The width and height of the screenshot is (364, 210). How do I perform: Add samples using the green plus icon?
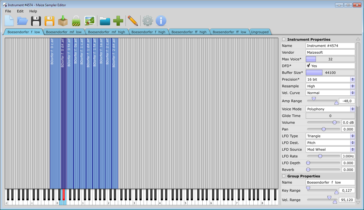118,20
